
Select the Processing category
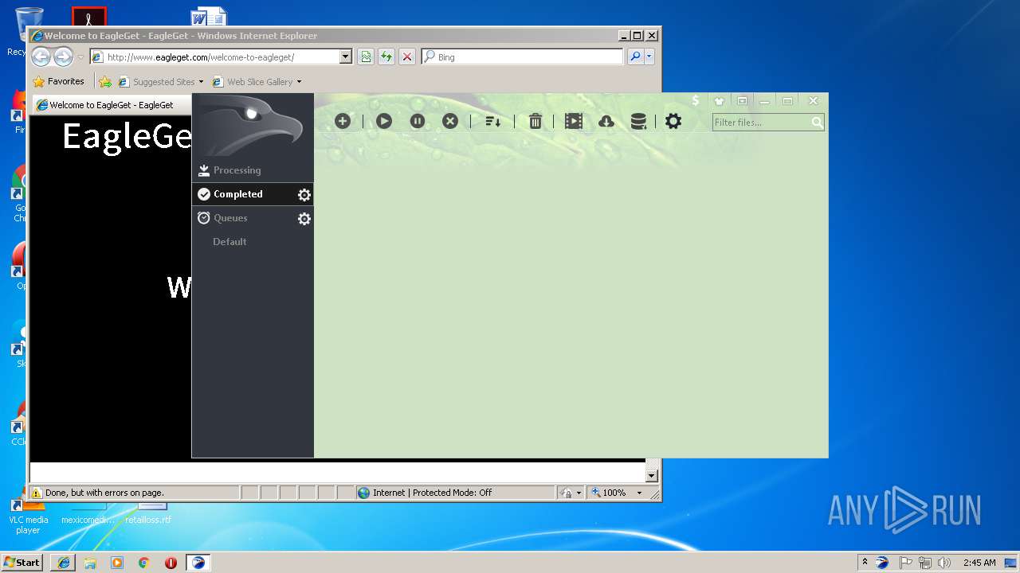click(253, 170)
